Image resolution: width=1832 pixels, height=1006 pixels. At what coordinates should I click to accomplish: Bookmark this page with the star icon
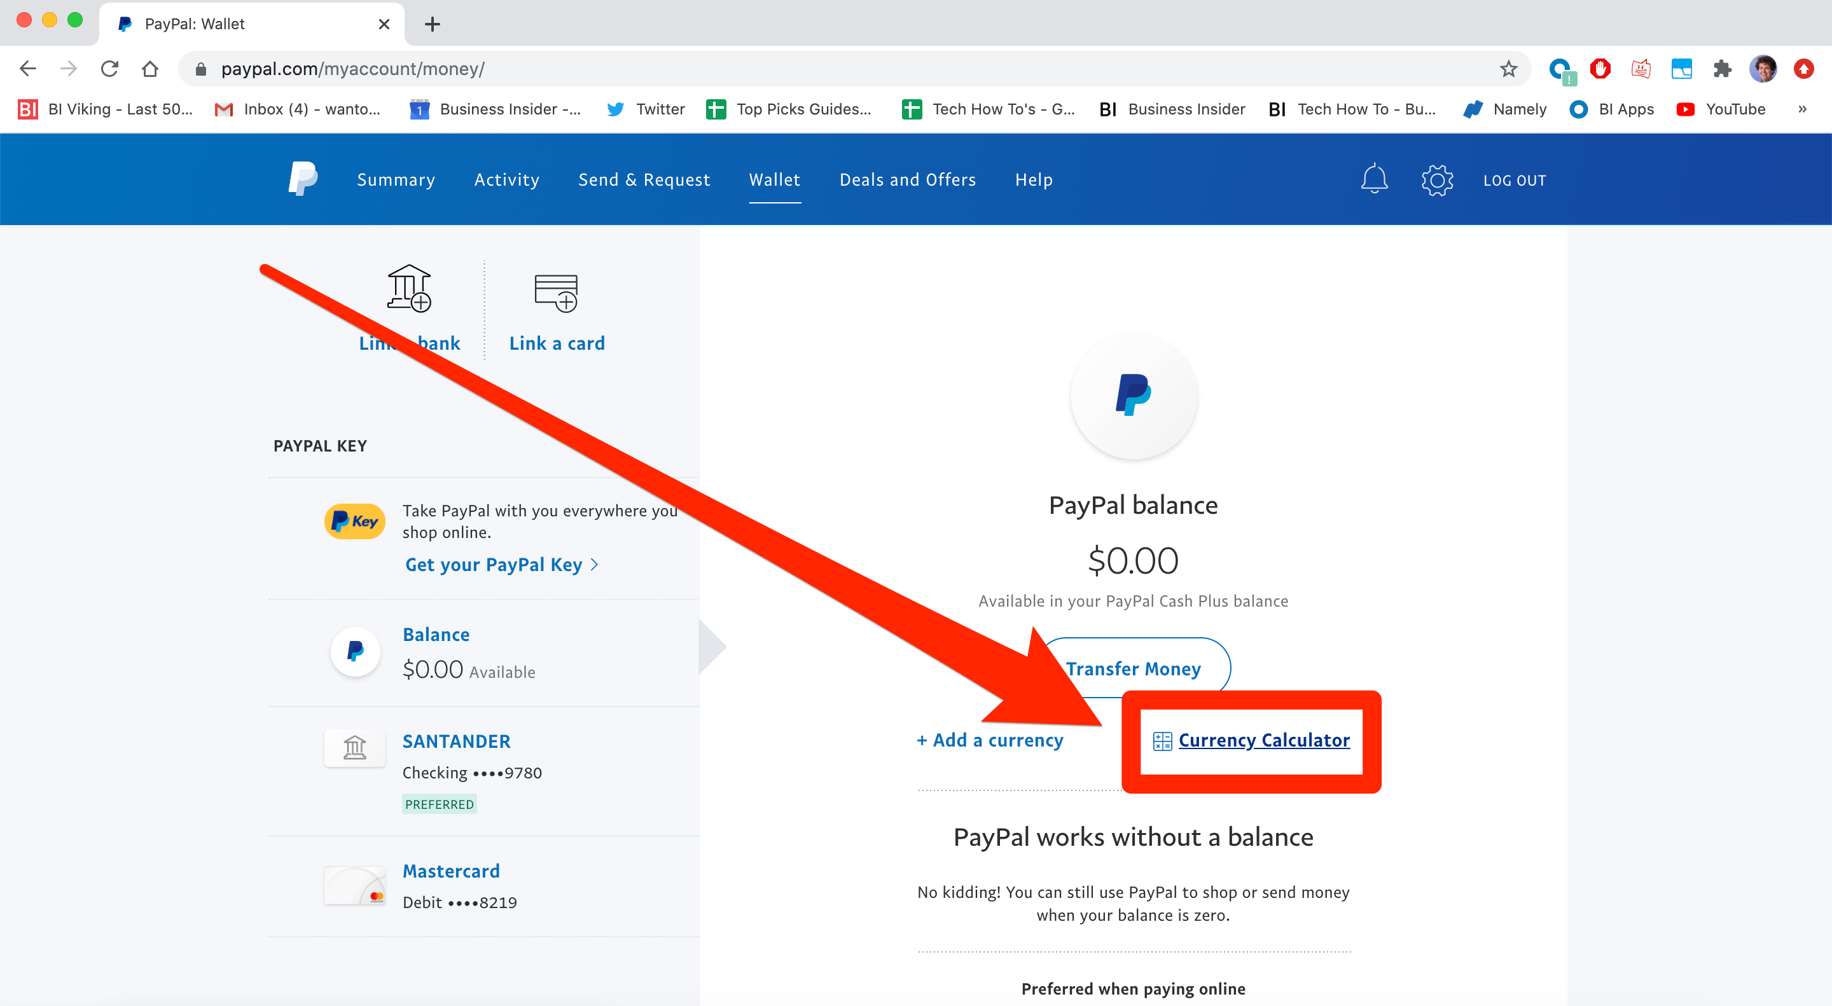pos(1507,68)
